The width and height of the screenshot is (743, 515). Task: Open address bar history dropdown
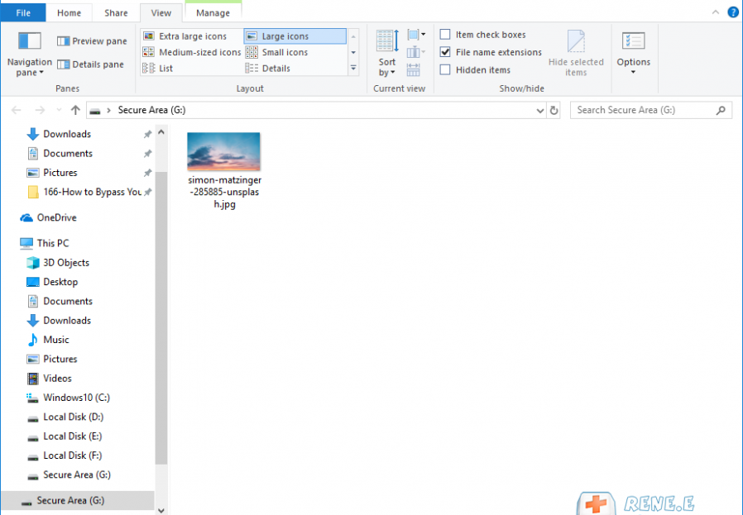coord(539,110)
